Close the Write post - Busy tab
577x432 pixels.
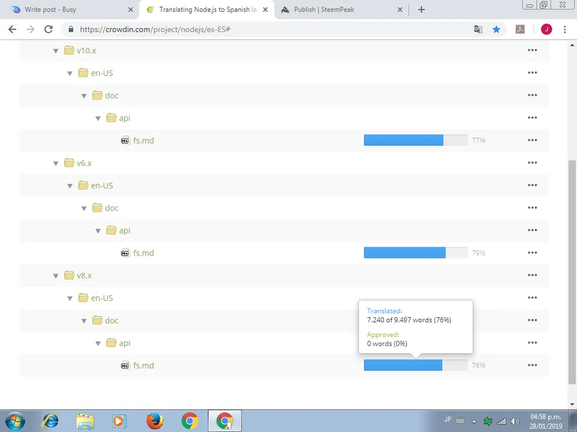coord(130,10)
